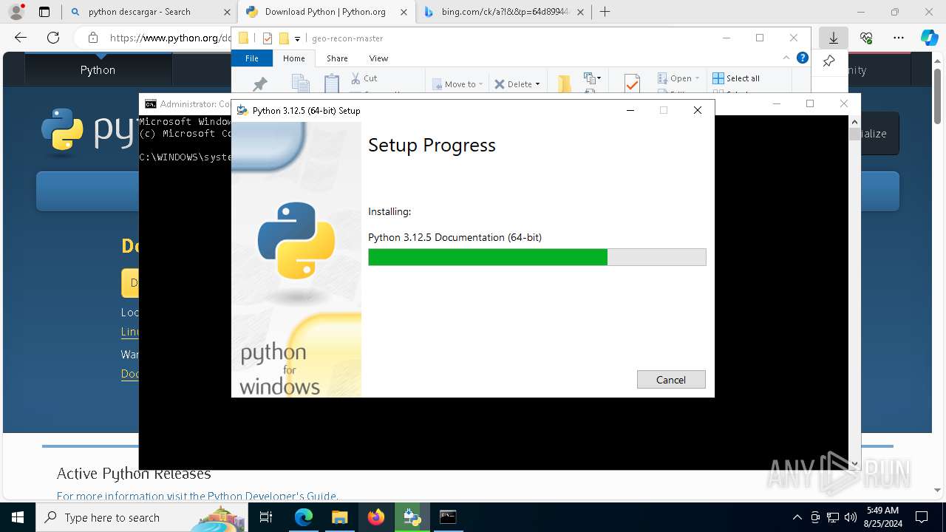Open the Share ribbon tab in File Explorer
Viewport: 946px width, 532px height.
tap(337, 58)
